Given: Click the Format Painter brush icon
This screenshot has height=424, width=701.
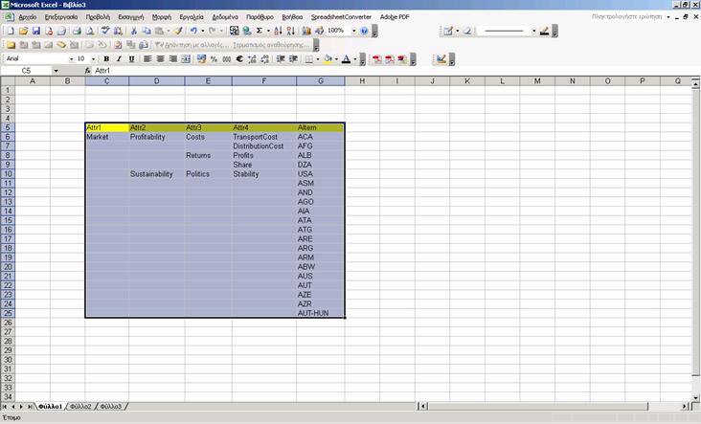Looking at the screenshot, I should point(178,31).
